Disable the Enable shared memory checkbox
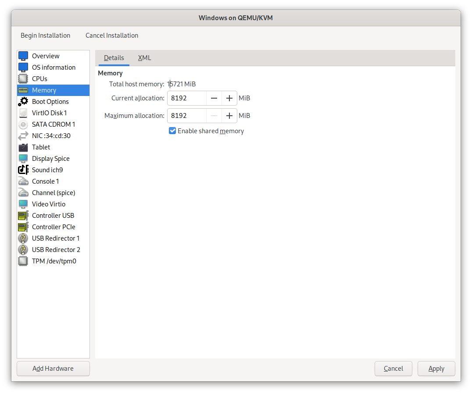The height and width of the screenshot is (394, 472). [172, 131]
